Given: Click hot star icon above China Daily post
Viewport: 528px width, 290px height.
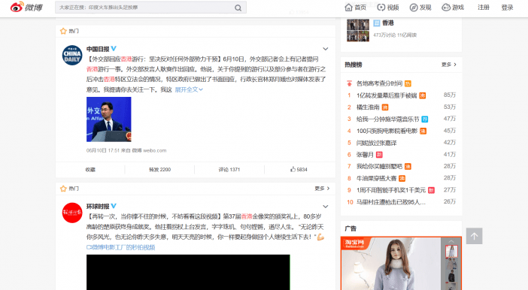Looking at the screenshot, I should (63, 31).
